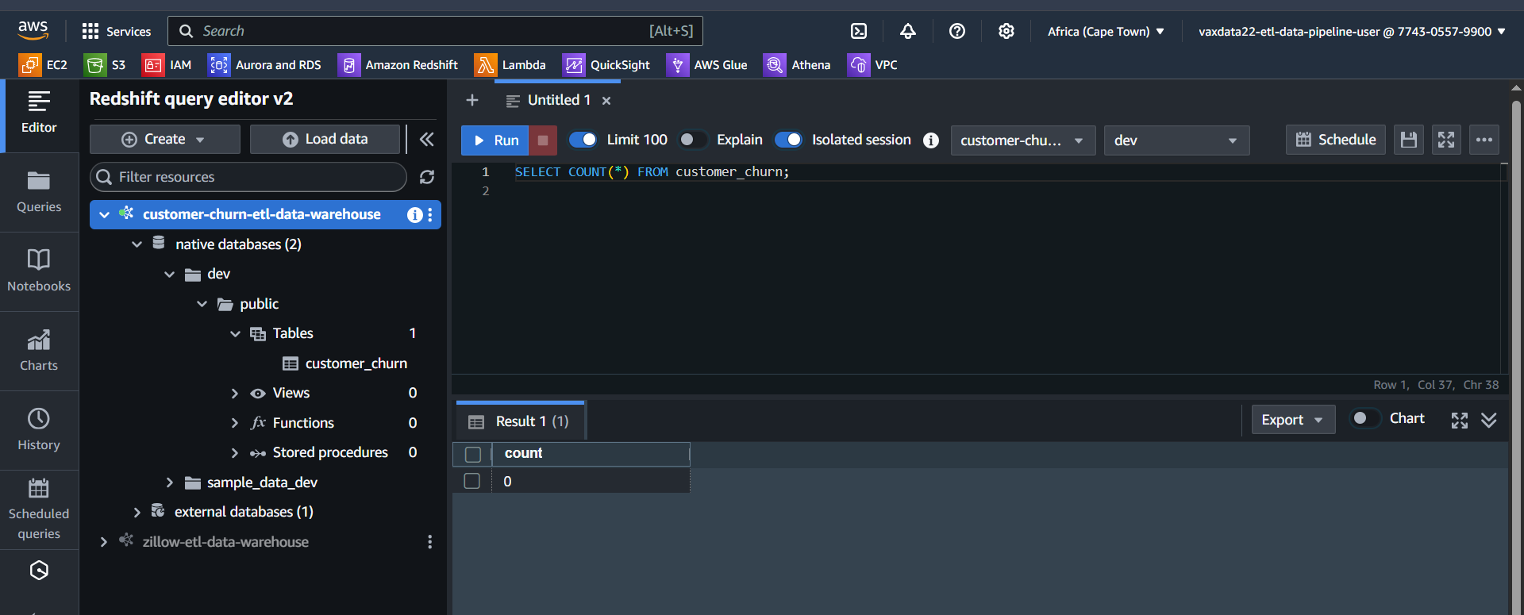Open the S3 shortcut
1524x615 pixels.
pos(106,65)
